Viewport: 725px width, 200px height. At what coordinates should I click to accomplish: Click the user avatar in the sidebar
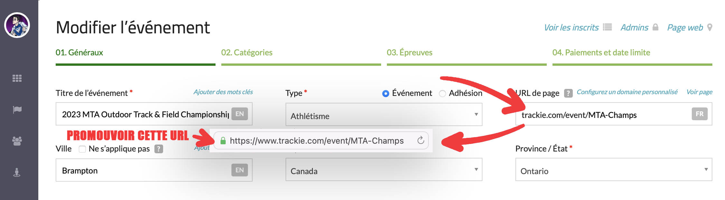pos(17,25)
